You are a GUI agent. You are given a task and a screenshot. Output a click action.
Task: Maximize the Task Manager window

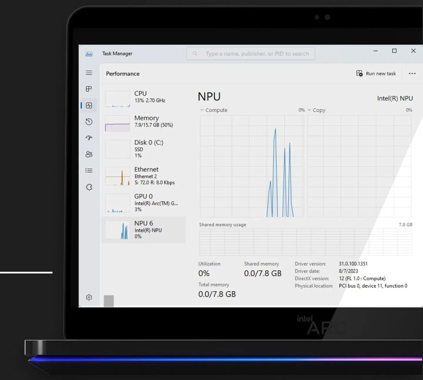point(394,51)
